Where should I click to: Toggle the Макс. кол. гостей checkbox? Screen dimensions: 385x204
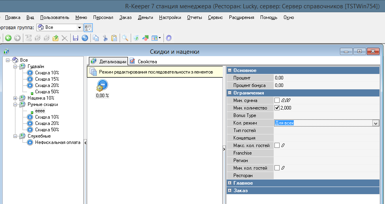pyautogui.click(x=277, y=145)
